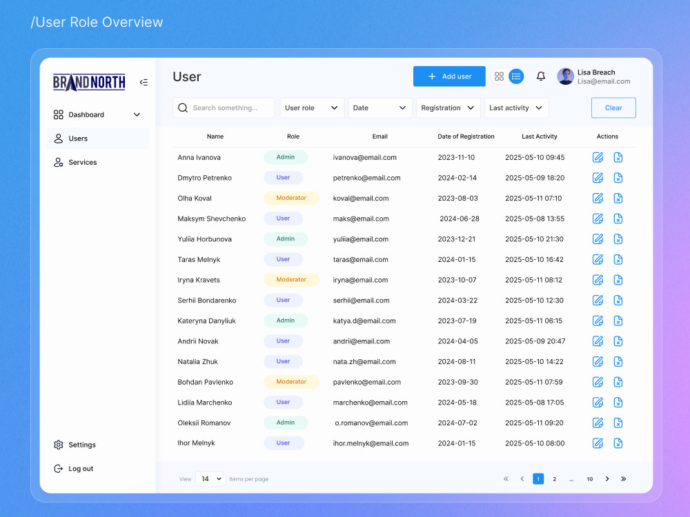Delete Ihor Melnyk's record
Image resolution: width=690 pixels, height=517 pixels.
coord(618,443)
